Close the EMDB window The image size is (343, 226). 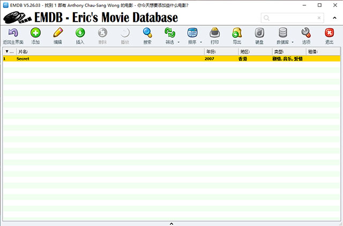click(335, 5)
